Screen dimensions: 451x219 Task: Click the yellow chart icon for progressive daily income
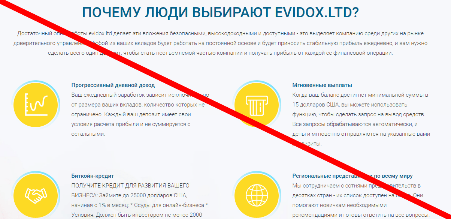click(36, 105)
